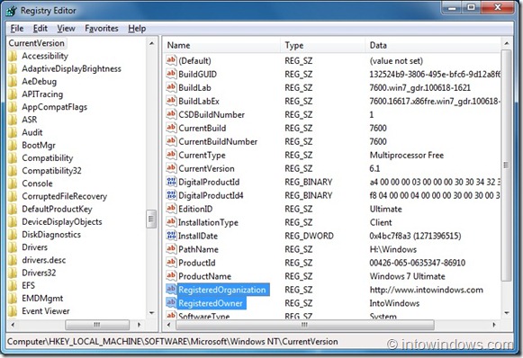This screenshot has width=523, height=358.
Task: Click the up arrow of tree pane scrollbar
Action: click(x=152, y=43)
